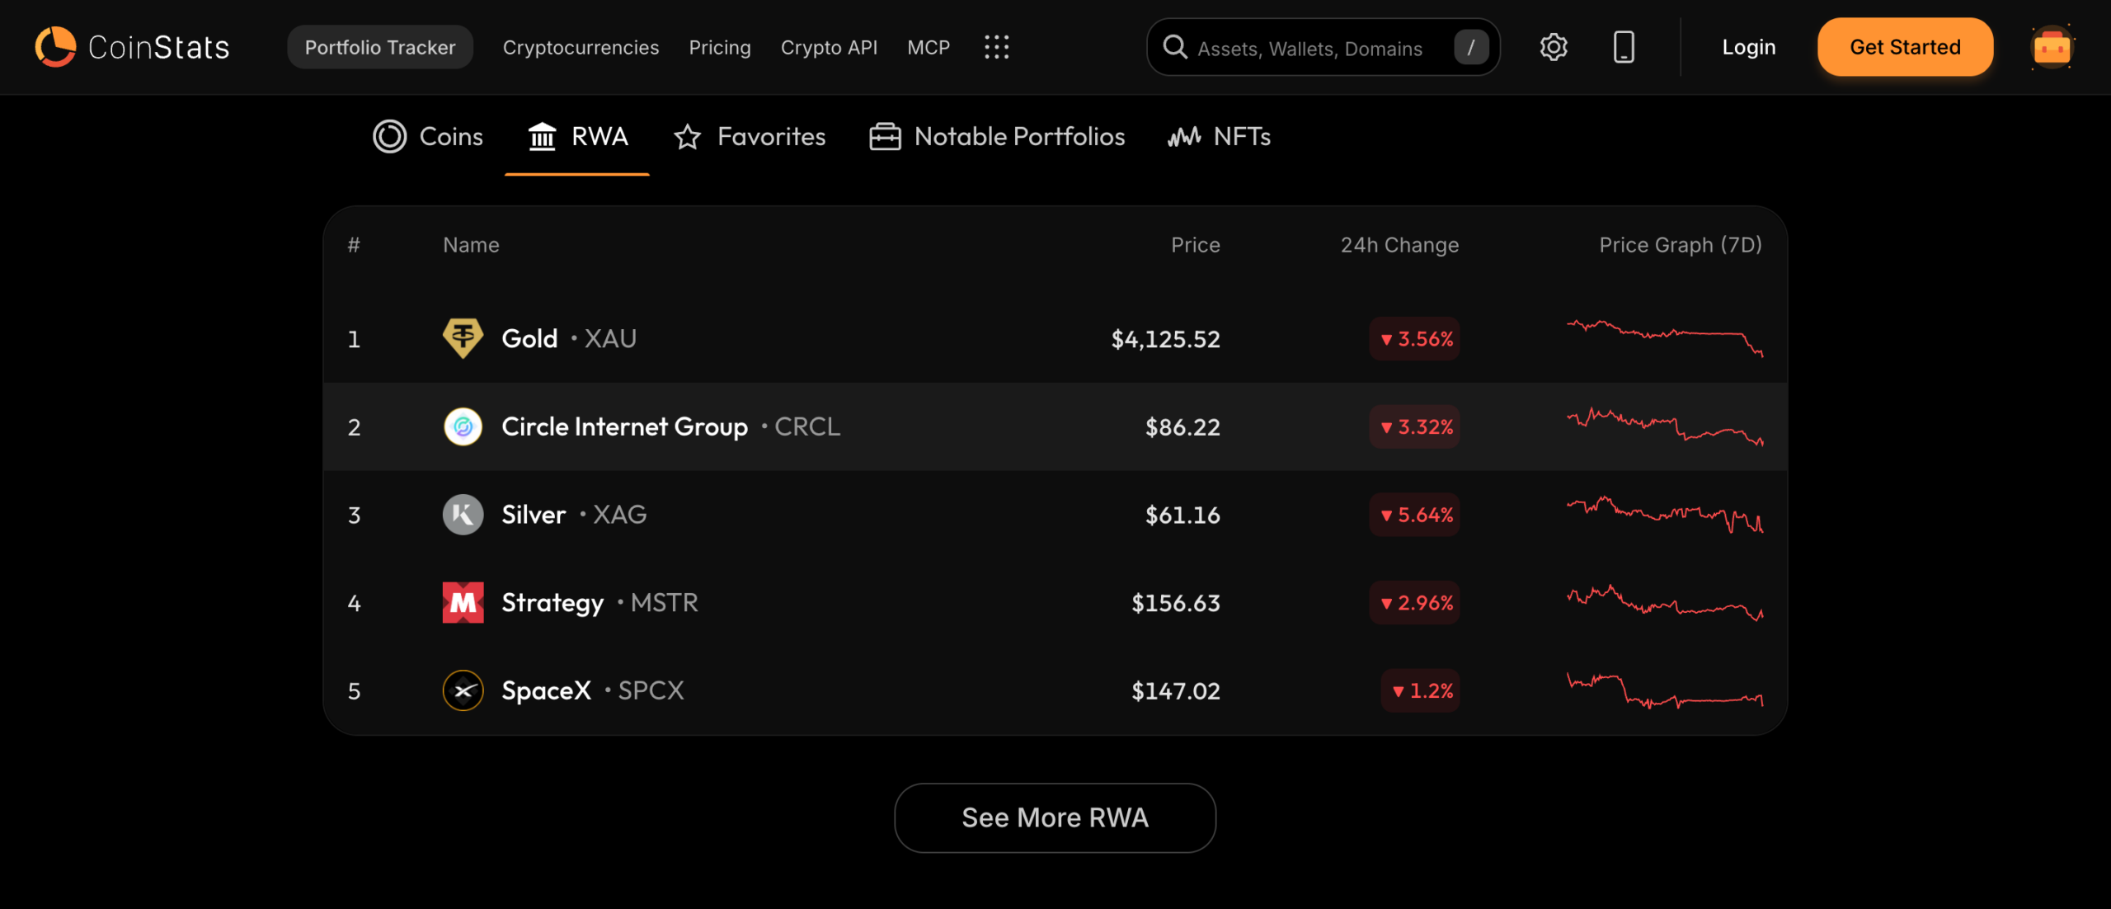Screen dimensions: 2111x909
Task: Click the MSTR ticker label
Action: click(x=664, y=603)
